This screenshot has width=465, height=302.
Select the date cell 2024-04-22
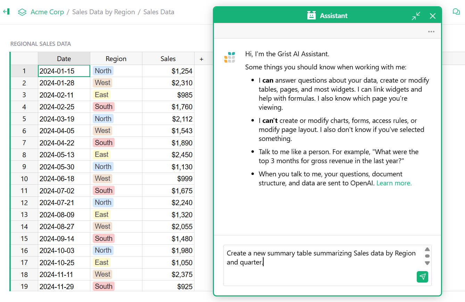tap(64, 143)
